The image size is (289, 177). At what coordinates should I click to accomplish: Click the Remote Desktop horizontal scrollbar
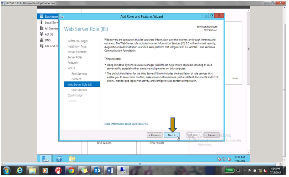click(140, 163)
